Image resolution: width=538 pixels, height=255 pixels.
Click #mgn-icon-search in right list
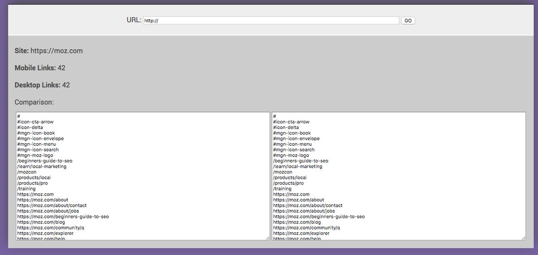point(294,150)
